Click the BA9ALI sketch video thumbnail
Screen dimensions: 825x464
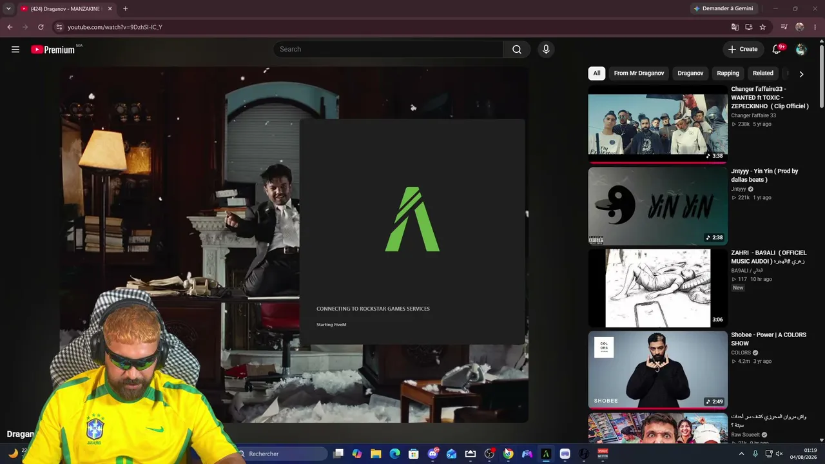tap(657, 288)
